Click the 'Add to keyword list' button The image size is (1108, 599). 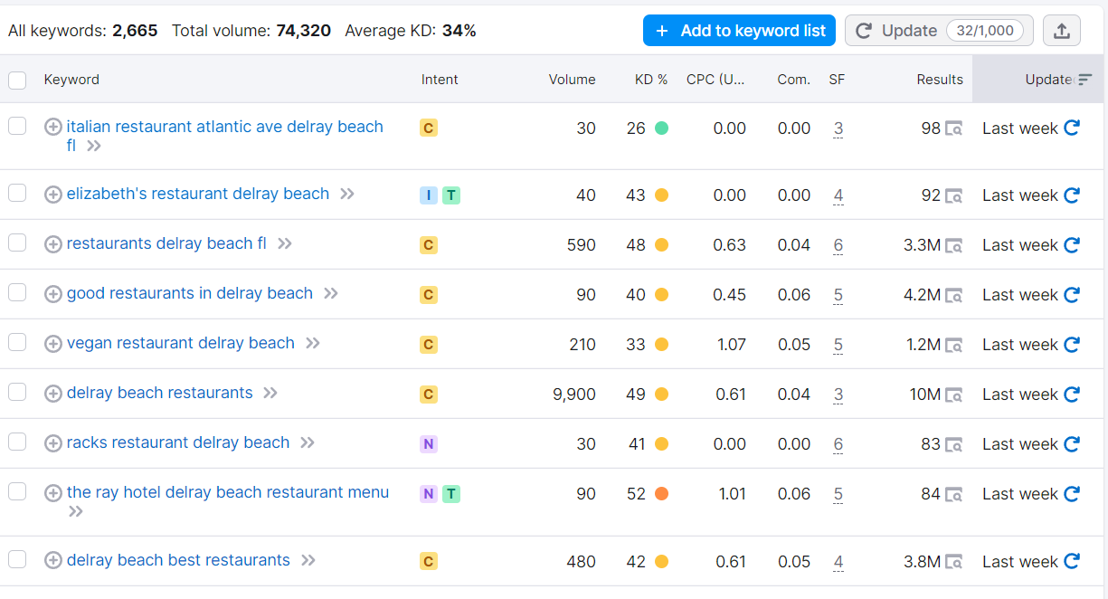739,31
